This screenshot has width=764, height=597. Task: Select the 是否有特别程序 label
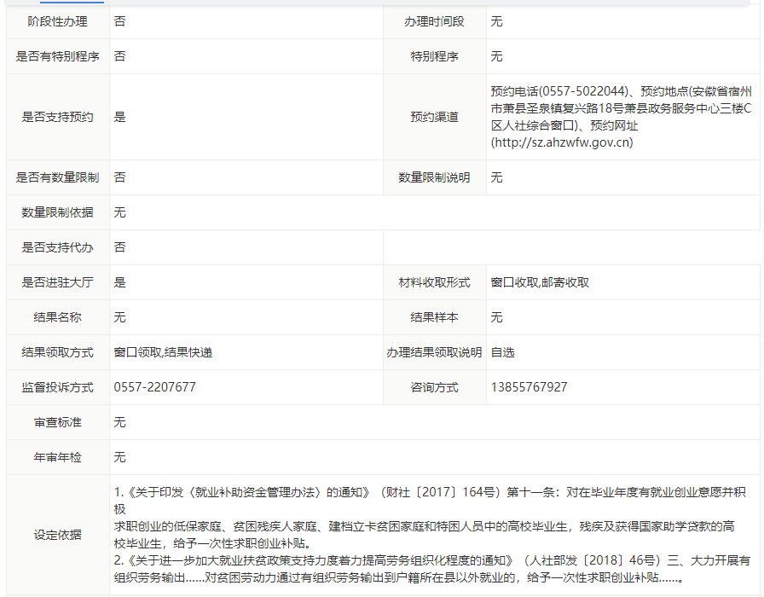57,56
